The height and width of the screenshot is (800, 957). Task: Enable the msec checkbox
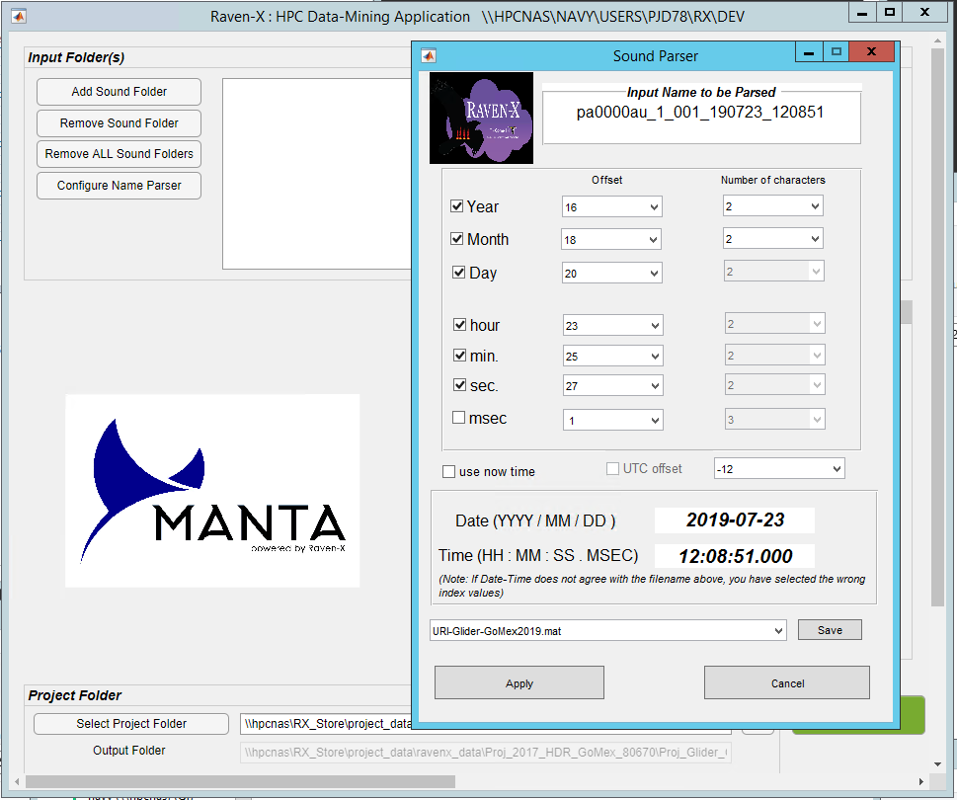[x=458, y=418]
